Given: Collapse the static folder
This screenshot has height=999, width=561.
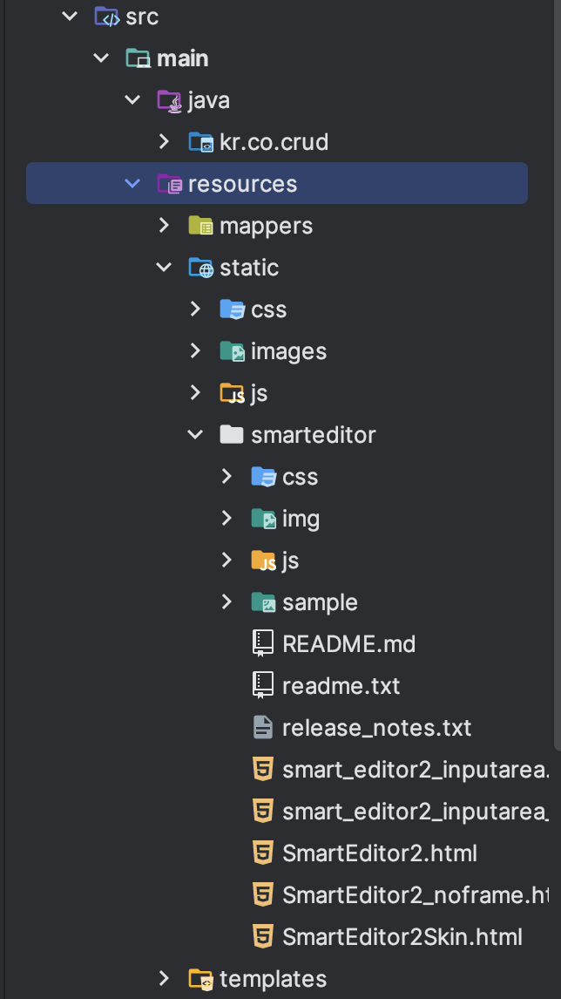Looking at the screenshot, I should (165, 268).
